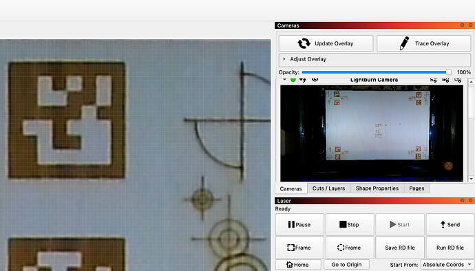Click Run RD file

(450, 248)
